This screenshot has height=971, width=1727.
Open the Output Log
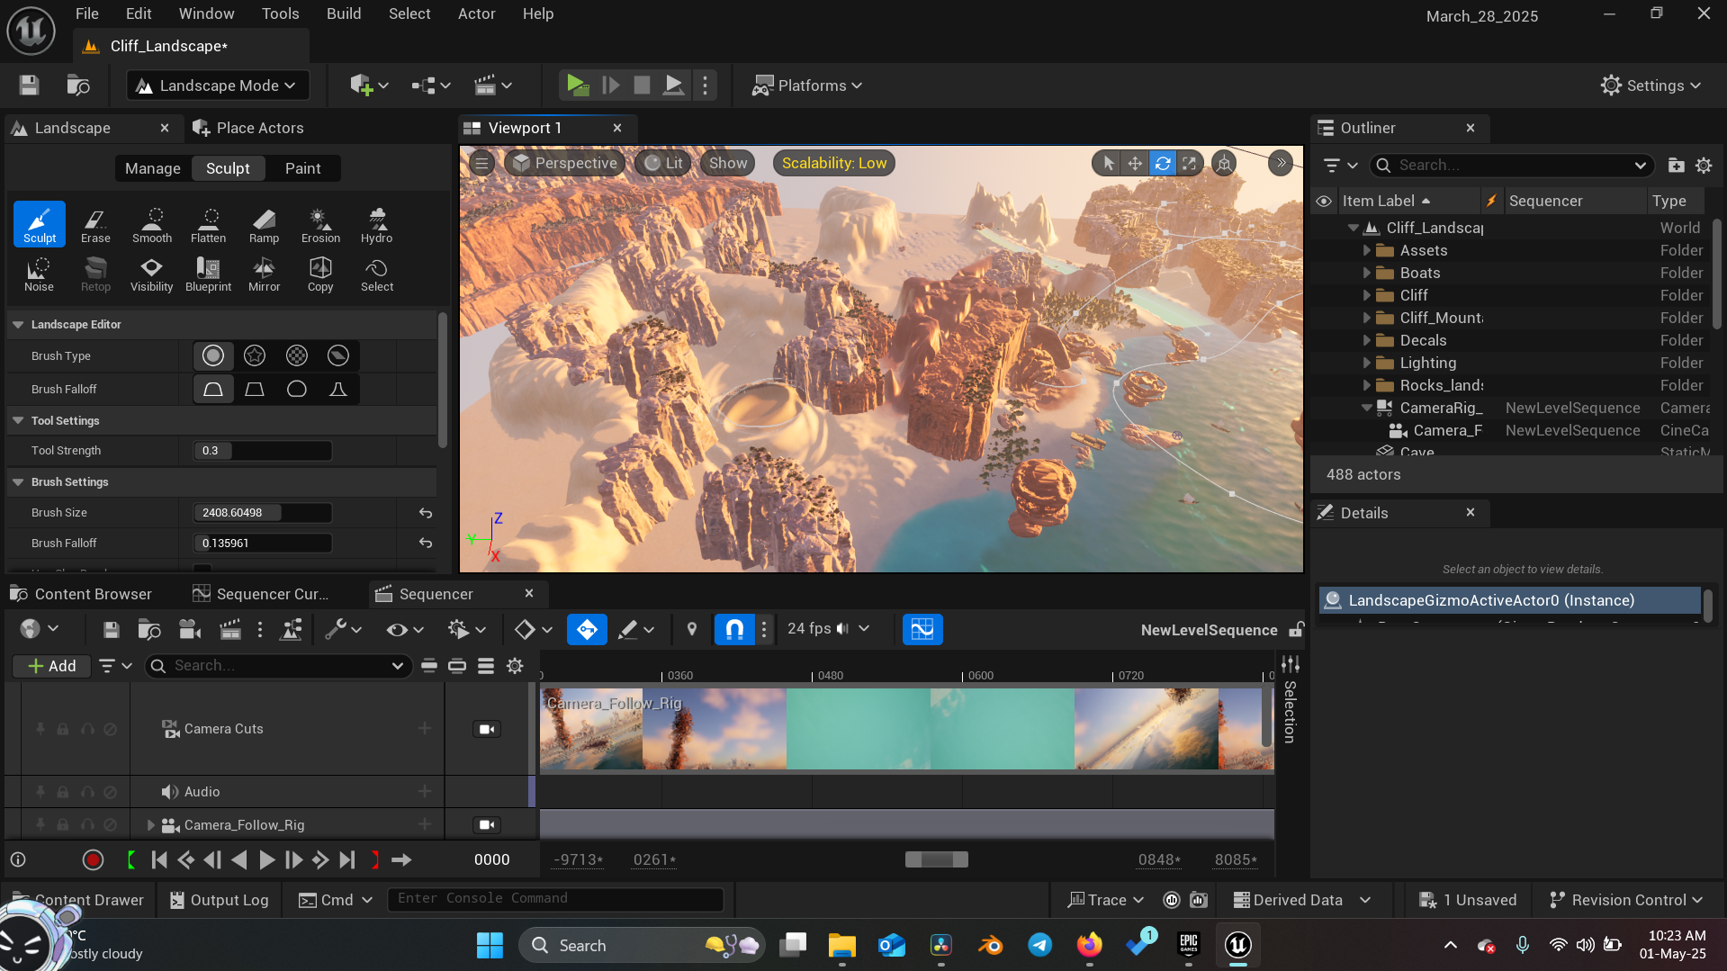coord(219,900)
